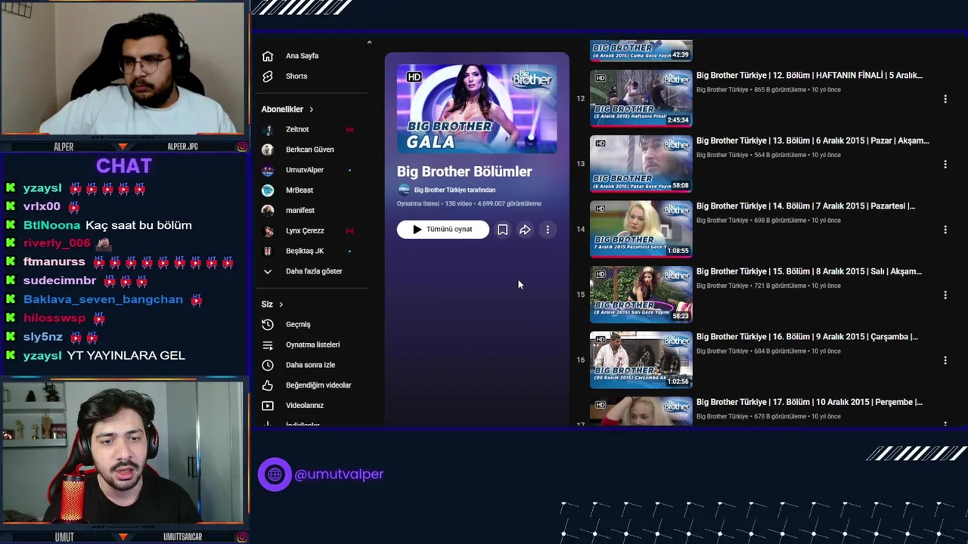Open Ana Sayfa home icon
The image size is (968, 544).
(267, 56)
